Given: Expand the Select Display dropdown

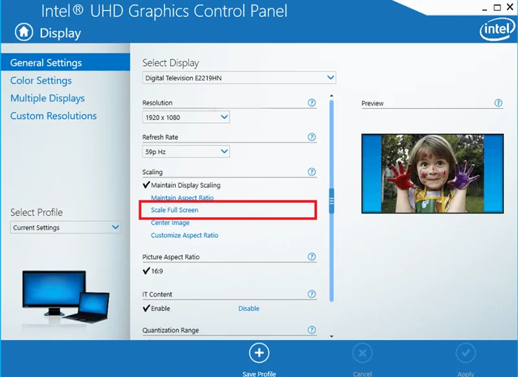Looking at the screenshot, I should pos(239,78).
